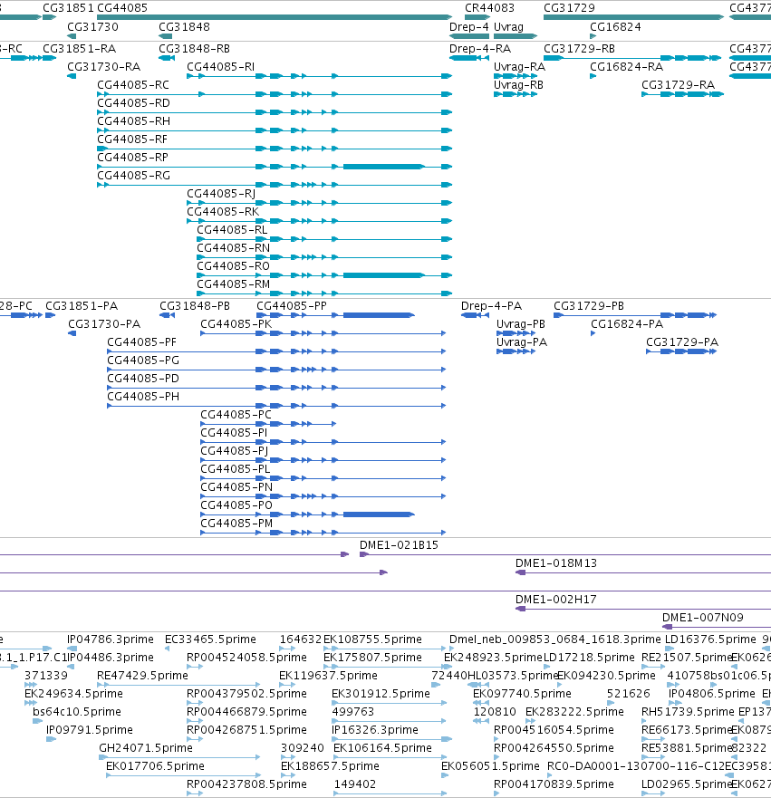Image resolution: width=771 pixels, height=798 pixels.
Task: Select BAC clone DME1-021B15
Action: coord(399,545)
